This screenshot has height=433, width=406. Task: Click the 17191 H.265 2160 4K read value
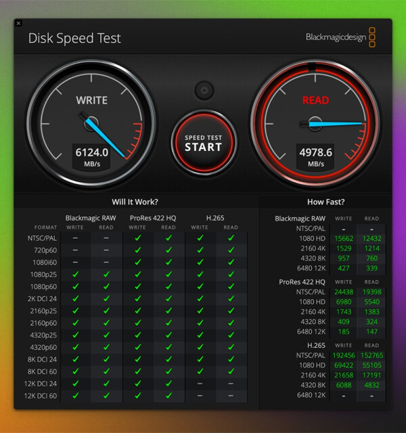pyautogui.click(x=371, y=375)
